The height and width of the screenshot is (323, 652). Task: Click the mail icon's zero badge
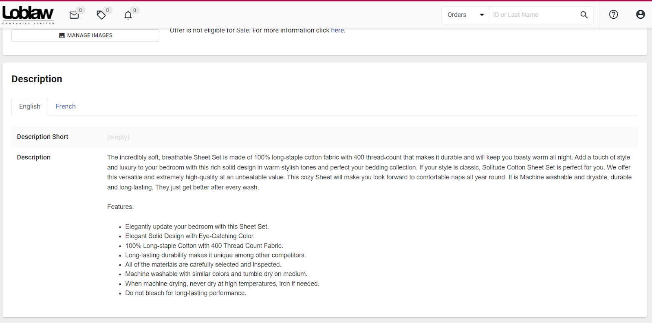click(x=81, y=10)
